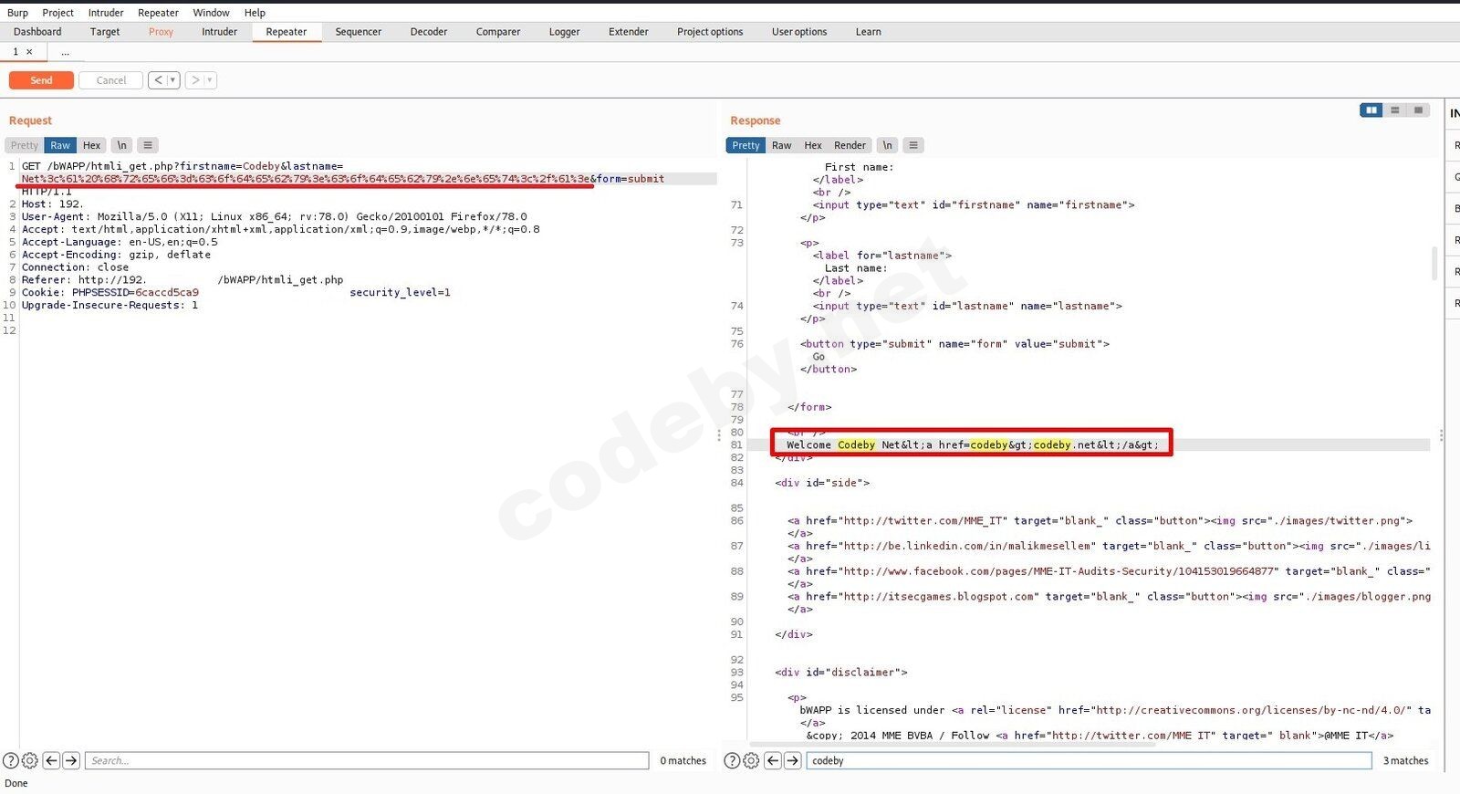
Task: Switch to the Decoder tab
Action: [x=428, y=32]
